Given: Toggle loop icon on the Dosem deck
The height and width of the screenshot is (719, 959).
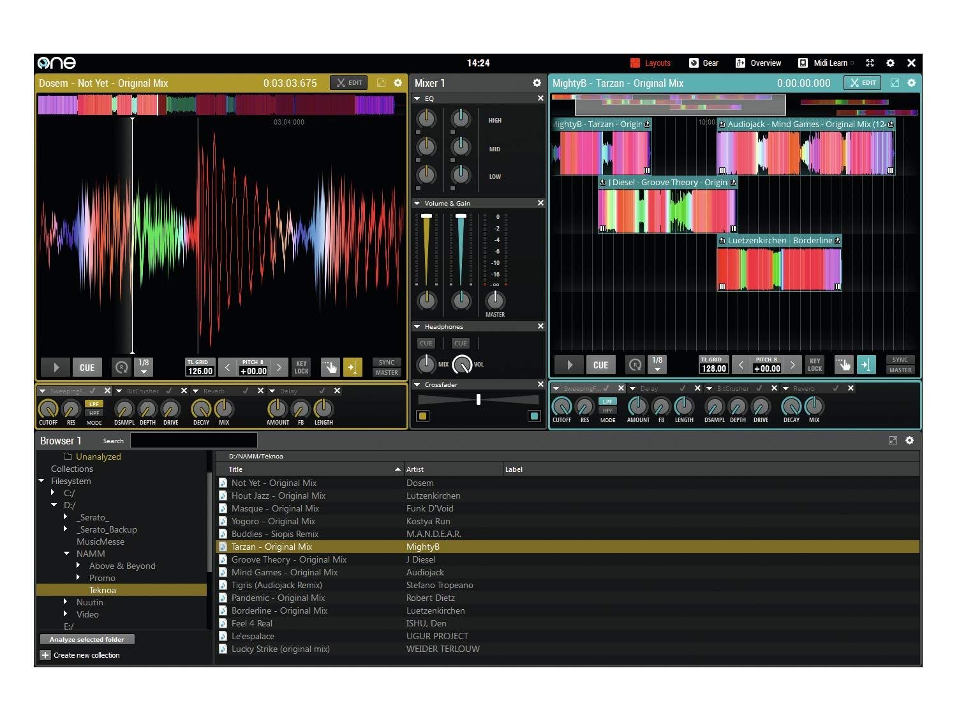Looking at the screenshot, I should tap(121, 367).
